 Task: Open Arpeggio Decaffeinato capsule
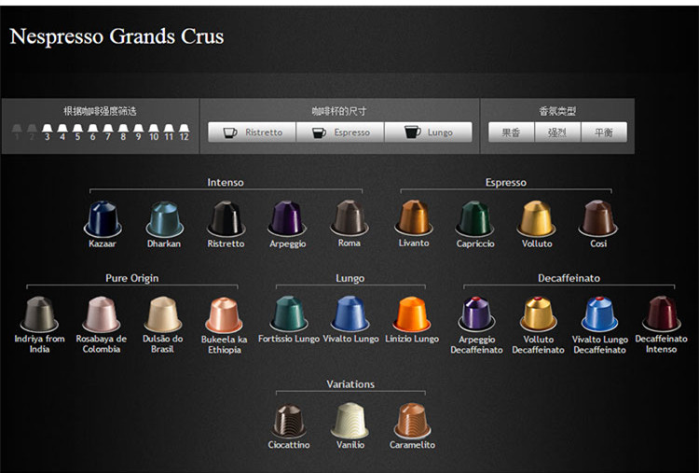click(476, 314)
